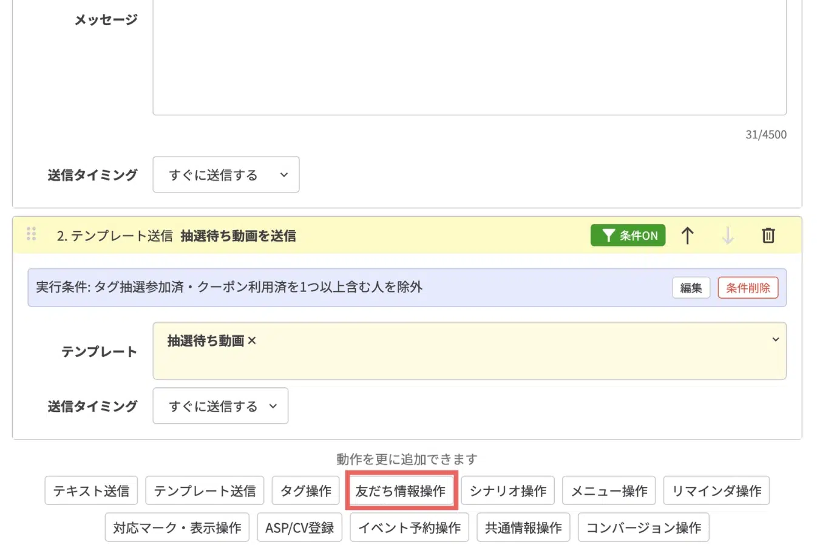The width and height of the screenshot is (817, 556).
Task: Click the 抽選待ち動画を送信 action title
Action: pos(238,236)
